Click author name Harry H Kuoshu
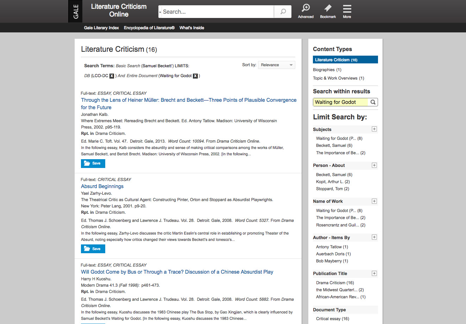Screen dimensions: 466x324 (96, 279)
